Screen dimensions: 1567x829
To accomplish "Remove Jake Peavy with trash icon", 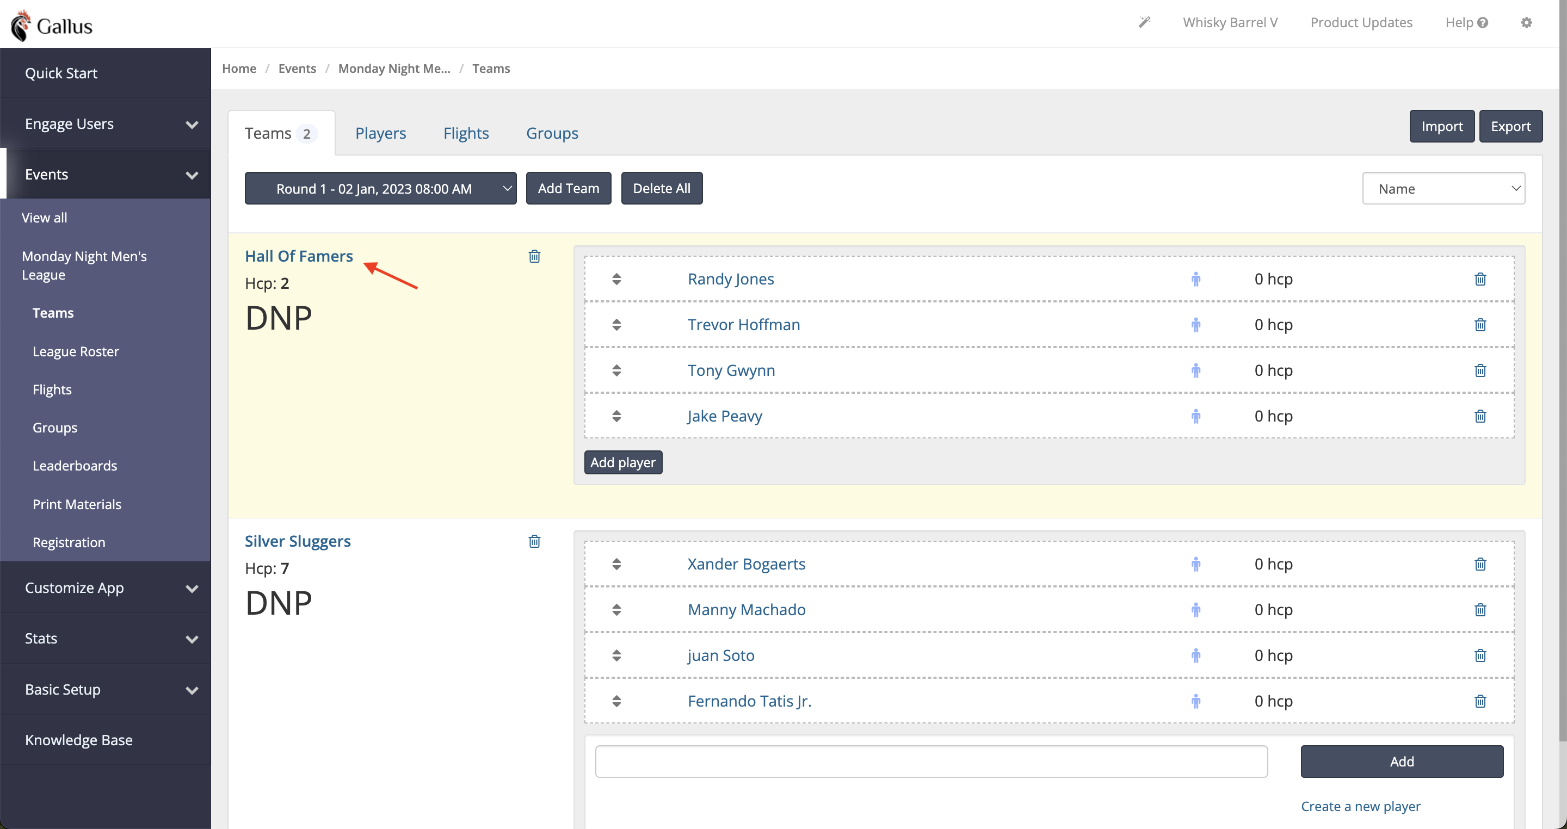I will pyautogui.click(x=1480, y=416).
